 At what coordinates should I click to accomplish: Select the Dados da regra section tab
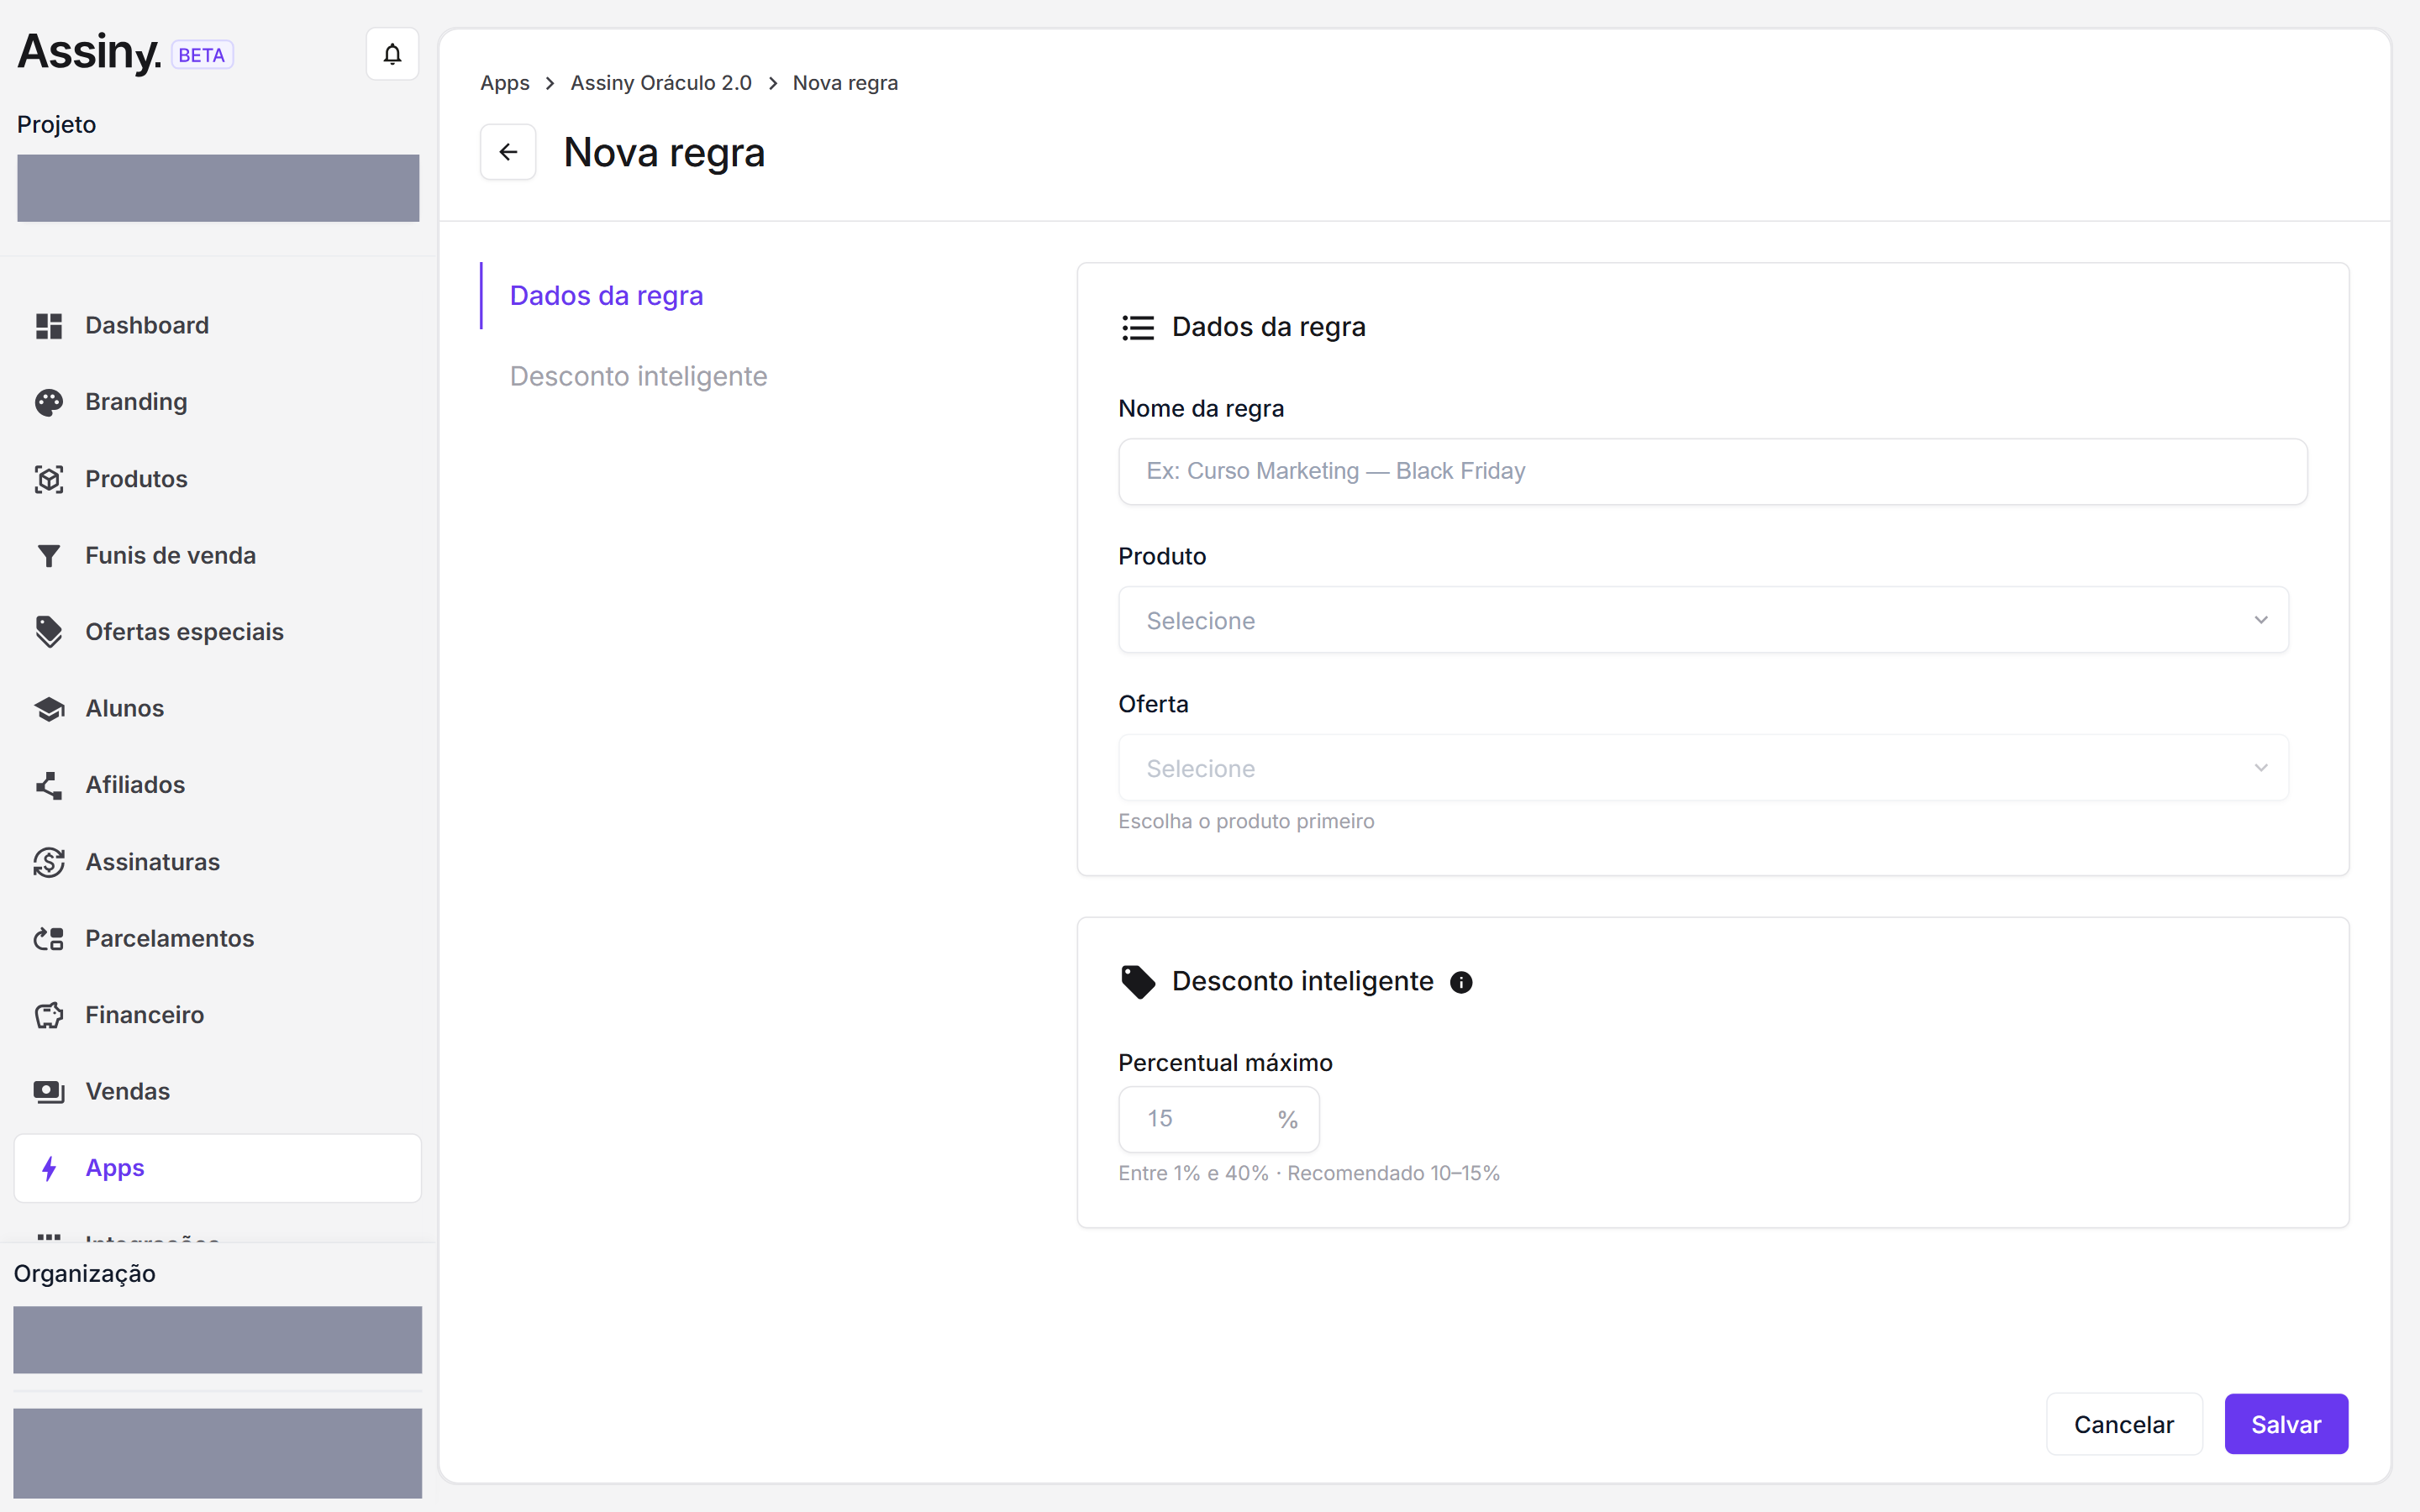pos(606,296)
